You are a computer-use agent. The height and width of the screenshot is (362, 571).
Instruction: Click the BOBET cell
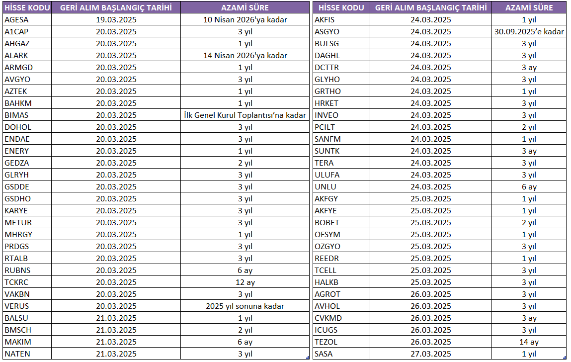click(341, 223)
